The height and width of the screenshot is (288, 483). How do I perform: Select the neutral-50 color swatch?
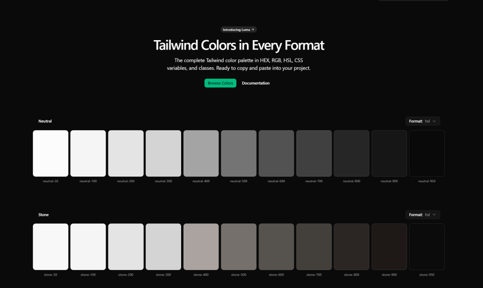click(50, 153)
